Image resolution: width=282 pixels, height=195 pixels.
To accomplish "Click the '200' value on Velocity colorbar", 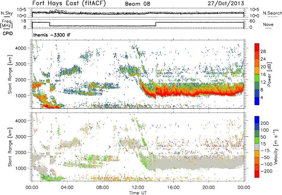I will [264, 123].
